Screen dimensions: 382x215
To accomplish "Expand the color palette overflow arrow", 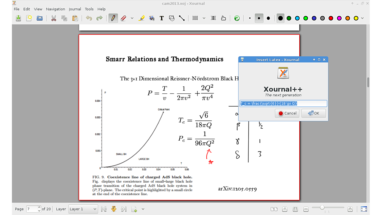I will tap(363, 18).
